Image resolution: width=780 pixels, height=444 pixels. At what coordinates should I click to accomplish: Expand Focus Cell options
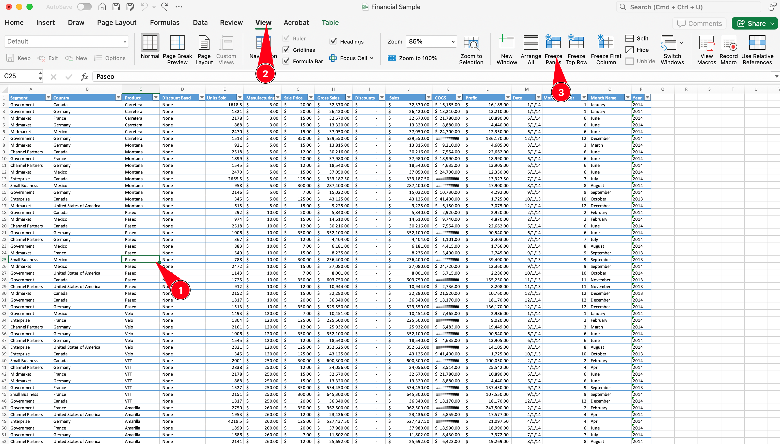pos(371,58)
